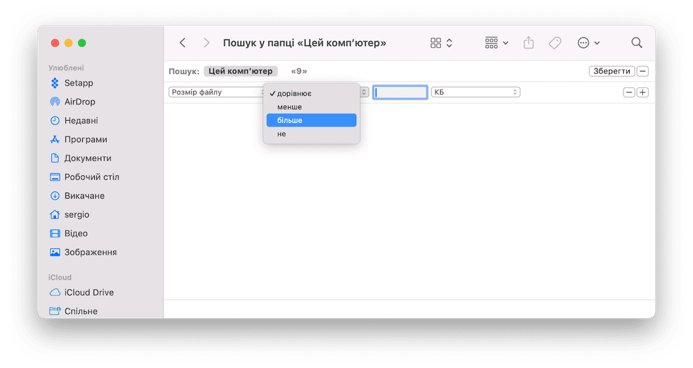Open the Tags icon in toolbar
The height and width of the screenshot is (368, 693).
click(x=555, y=43)
